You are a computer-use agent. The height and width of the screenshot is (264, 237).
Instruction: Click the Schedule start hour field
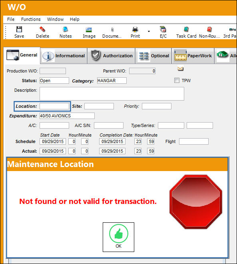coord(72,141)
